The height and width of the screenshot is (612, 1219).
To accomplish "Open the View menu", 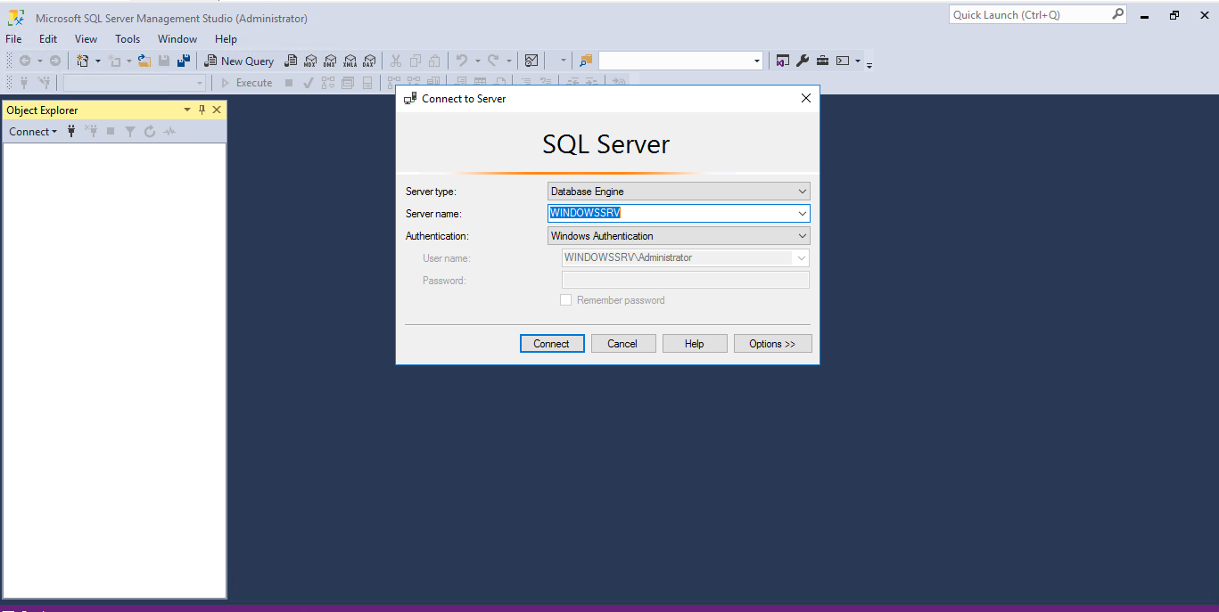I will pyautogui.click(x=86, y=39).
